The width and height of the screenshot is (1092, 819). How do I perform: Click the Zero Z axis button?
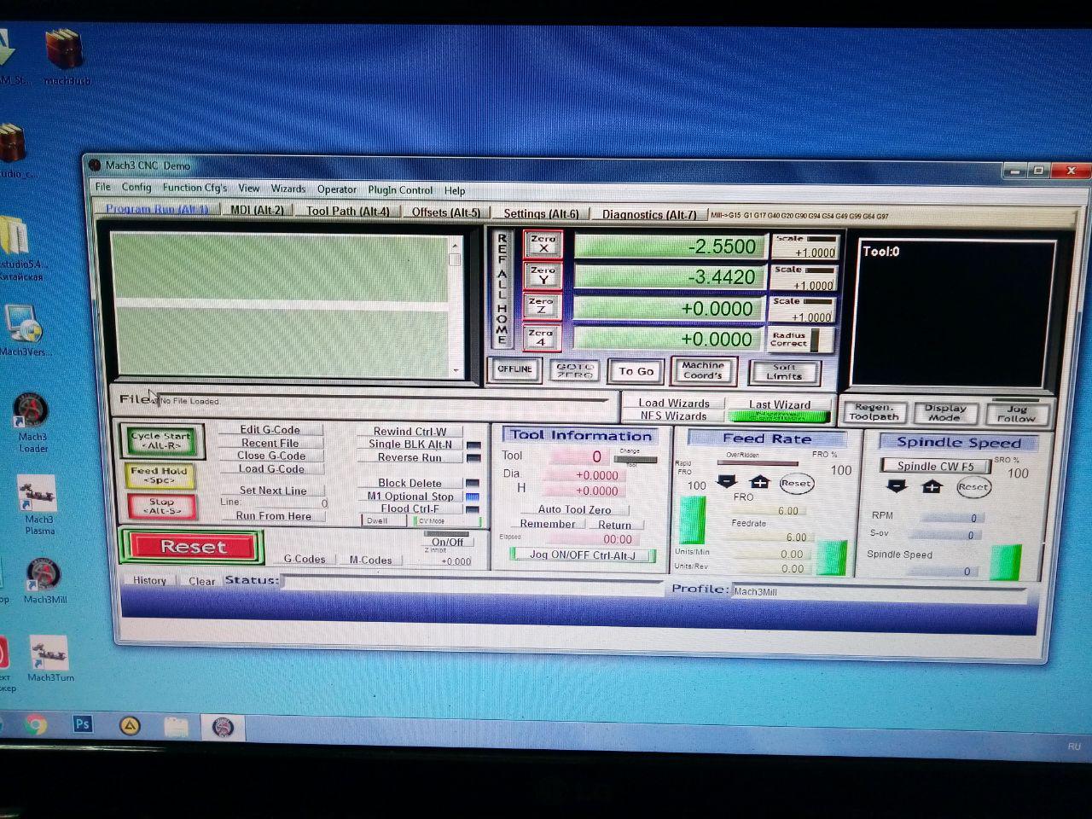coord(542,305)
